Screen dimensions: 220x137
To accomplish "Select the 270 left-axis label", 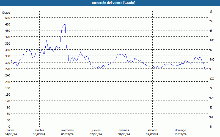I will click(x=8, y=69).
